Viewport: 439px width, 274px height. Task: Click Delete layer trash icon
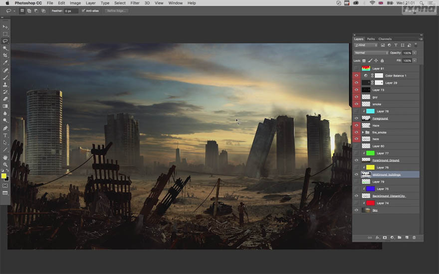[414, 238]
